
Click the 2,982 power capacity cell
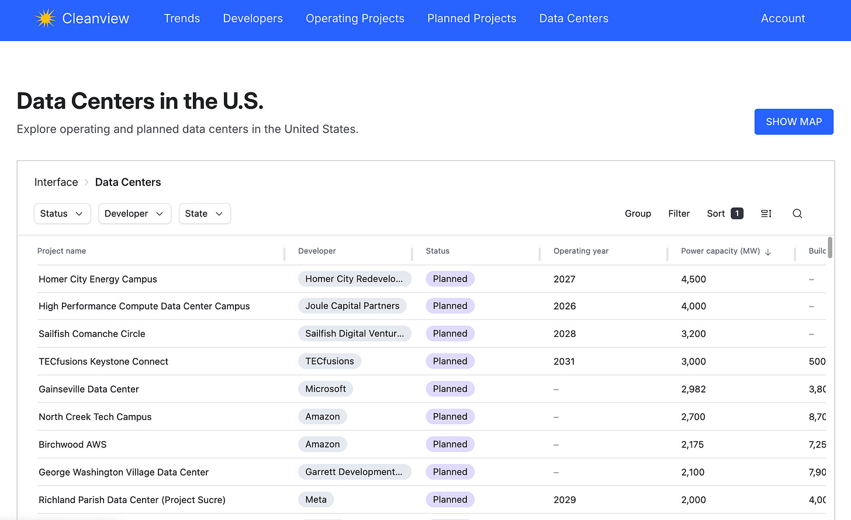click(x=693, y=389)
